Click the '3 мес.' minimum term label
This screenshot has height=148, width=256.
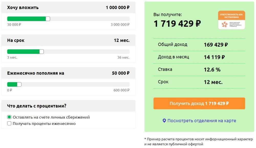12,57
